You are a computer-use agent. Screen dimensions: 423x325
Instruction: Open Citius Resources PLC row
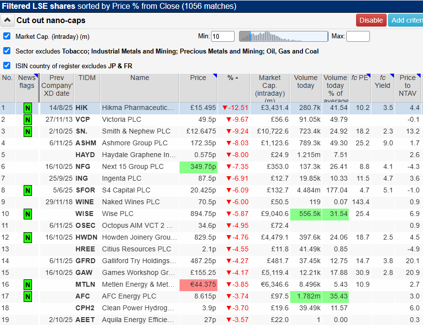point(211,249)
